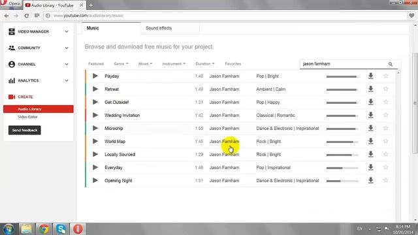Click the Everyday popularity bar
The image size is (418, 235).
[342, 168]
